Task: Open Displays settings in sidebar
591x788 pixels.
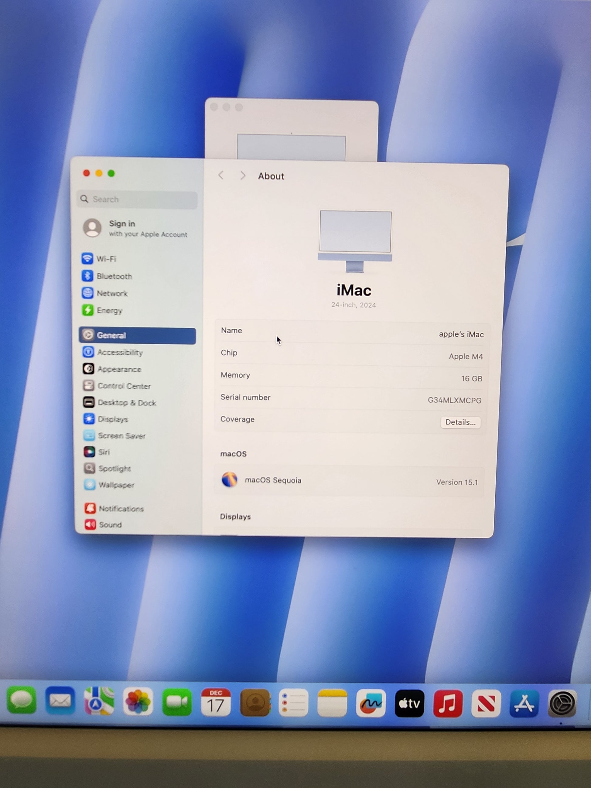Action: 113,419
